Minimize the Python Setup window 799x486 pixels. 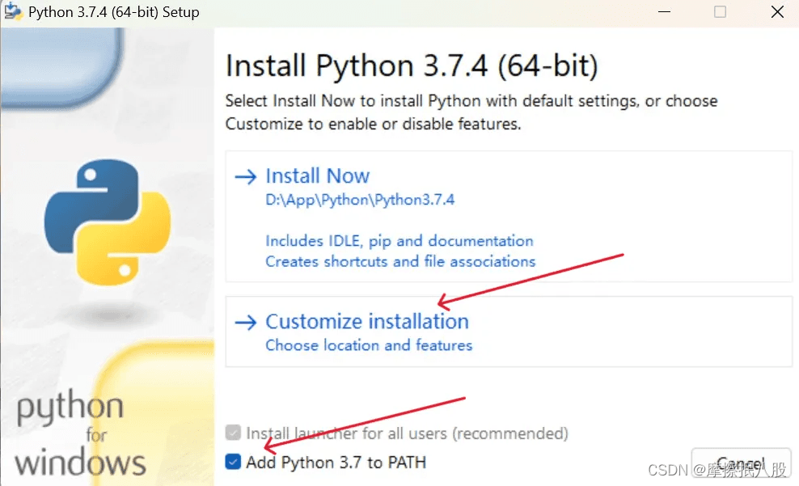(x=662, y=12)
